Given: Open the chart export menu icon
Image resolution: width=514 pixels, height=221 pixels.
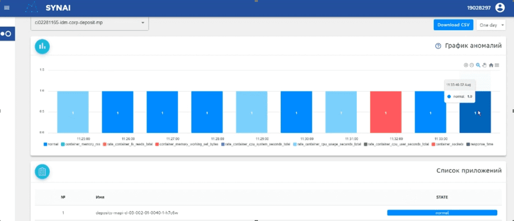Looking at the screenshot, I should click(497, 65).
